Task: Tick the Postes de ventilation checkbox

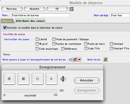Action: pos(54,44)
